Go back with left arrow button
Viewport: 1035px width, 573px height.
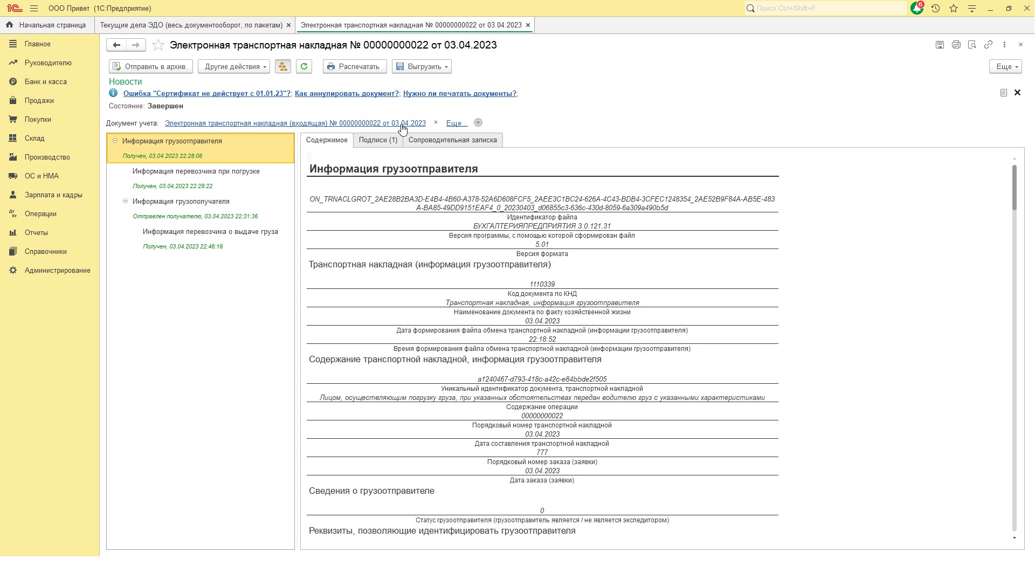click(116, 45)
